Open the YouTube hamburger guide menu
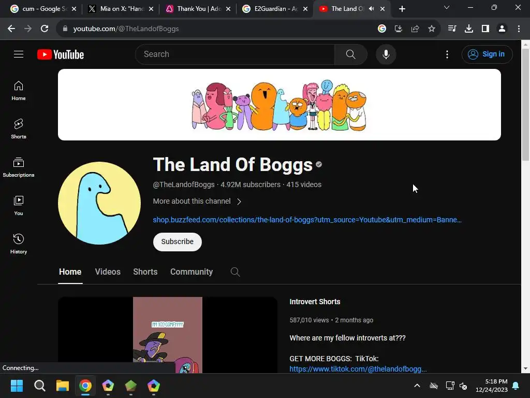 pos(19,54)
